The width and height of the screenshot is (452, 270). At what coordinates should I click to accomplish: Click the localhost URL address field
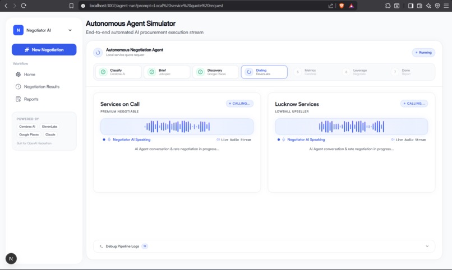point(156,6)
